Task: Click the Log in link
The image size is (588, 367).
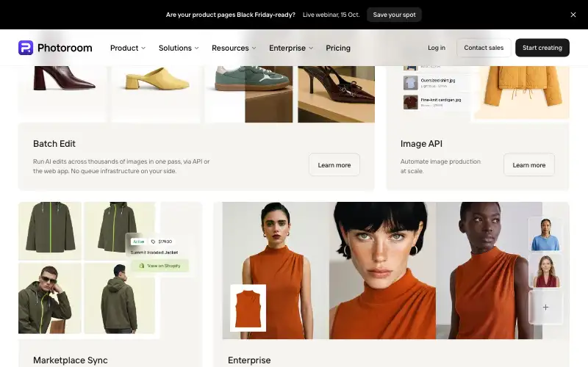Action: (437, 48)
